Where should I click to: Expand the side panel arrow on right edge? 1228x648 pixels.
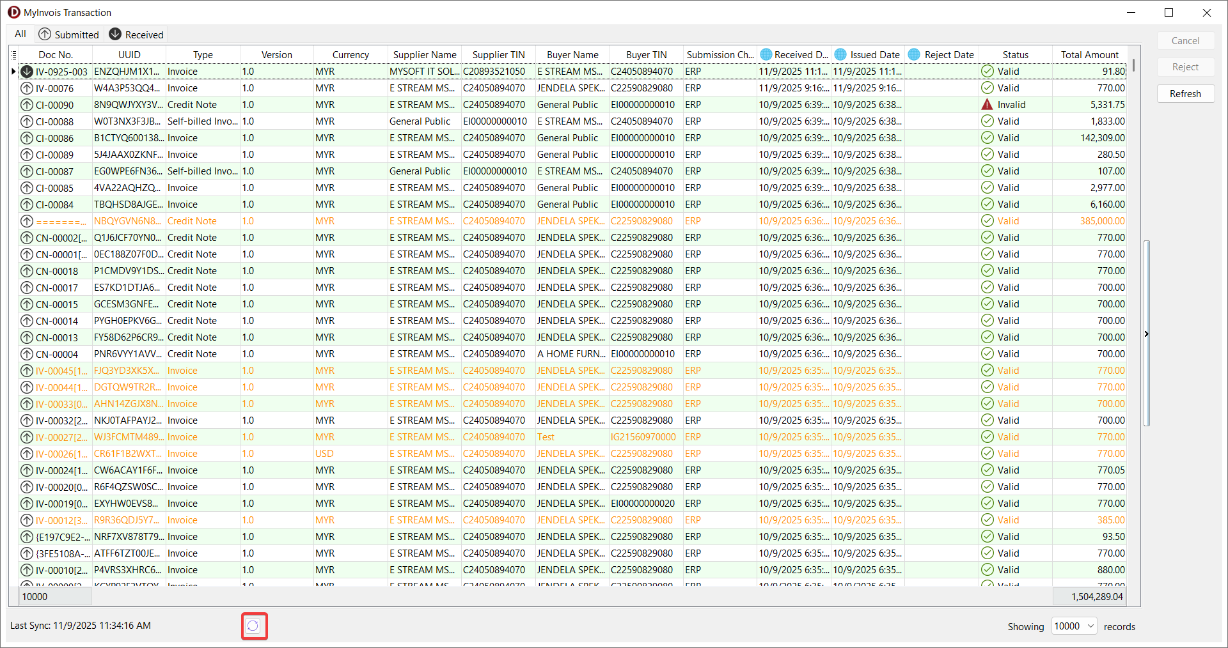(1146, 334)
